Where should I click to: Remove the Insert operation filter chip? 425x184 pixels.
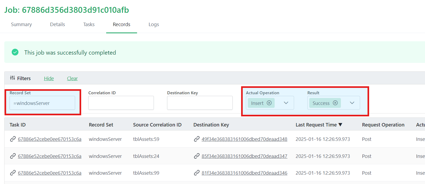click(269, 103)
